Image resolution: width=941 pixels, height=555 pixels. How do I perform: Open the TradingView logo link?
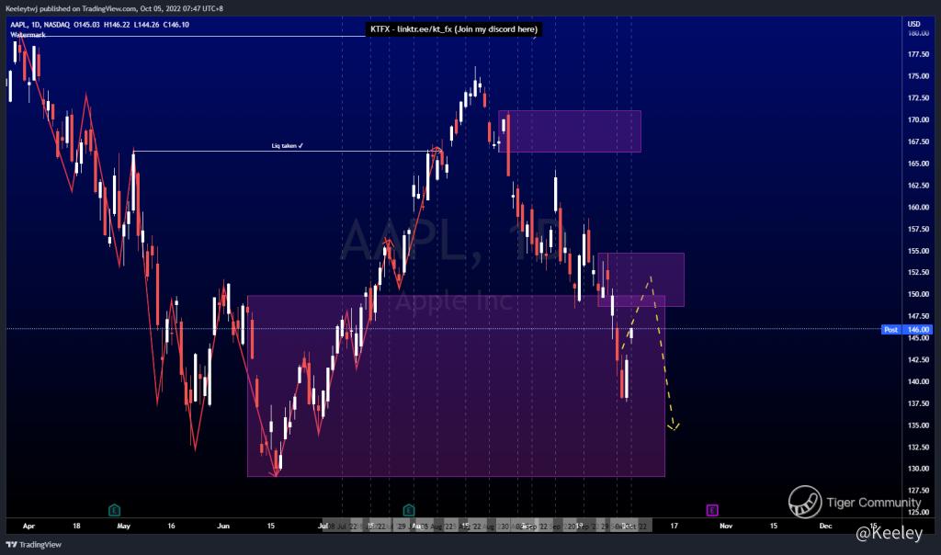(34, 544)
